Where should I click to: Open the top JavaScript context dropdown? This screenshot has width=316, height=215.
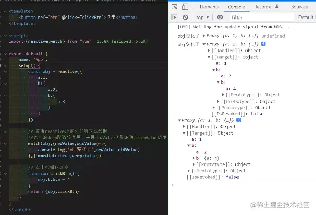[202, 18]
